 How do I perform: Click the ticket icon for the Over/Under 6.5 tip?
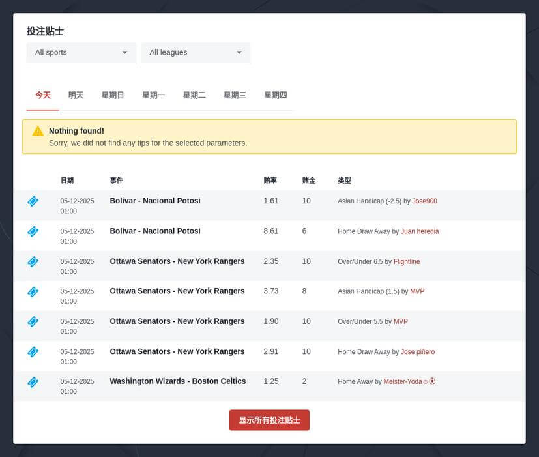pos(33,261)
